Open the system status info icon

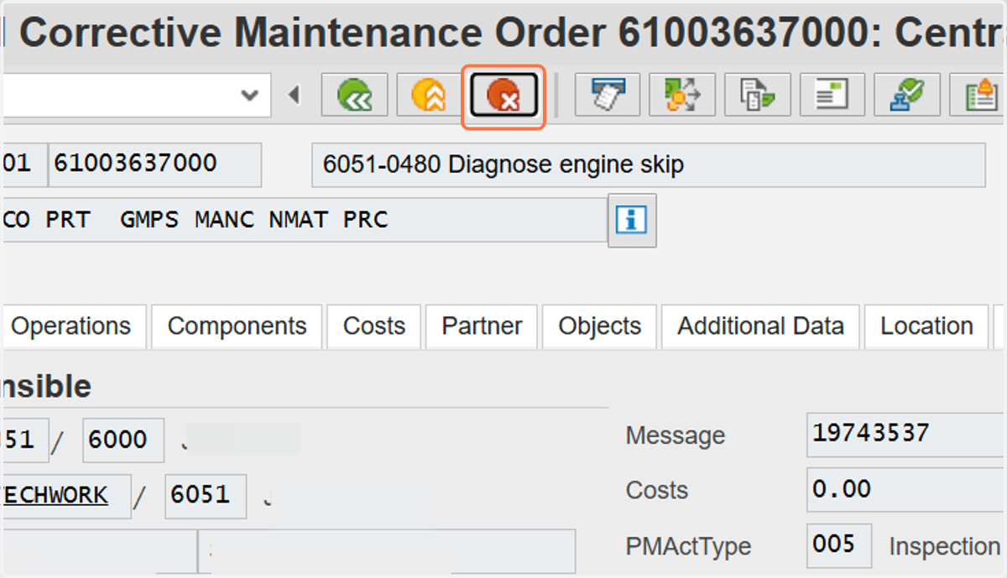(632, 221)
